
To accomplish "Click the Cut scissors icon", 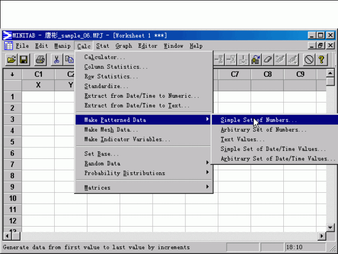I will click(57, 60).
